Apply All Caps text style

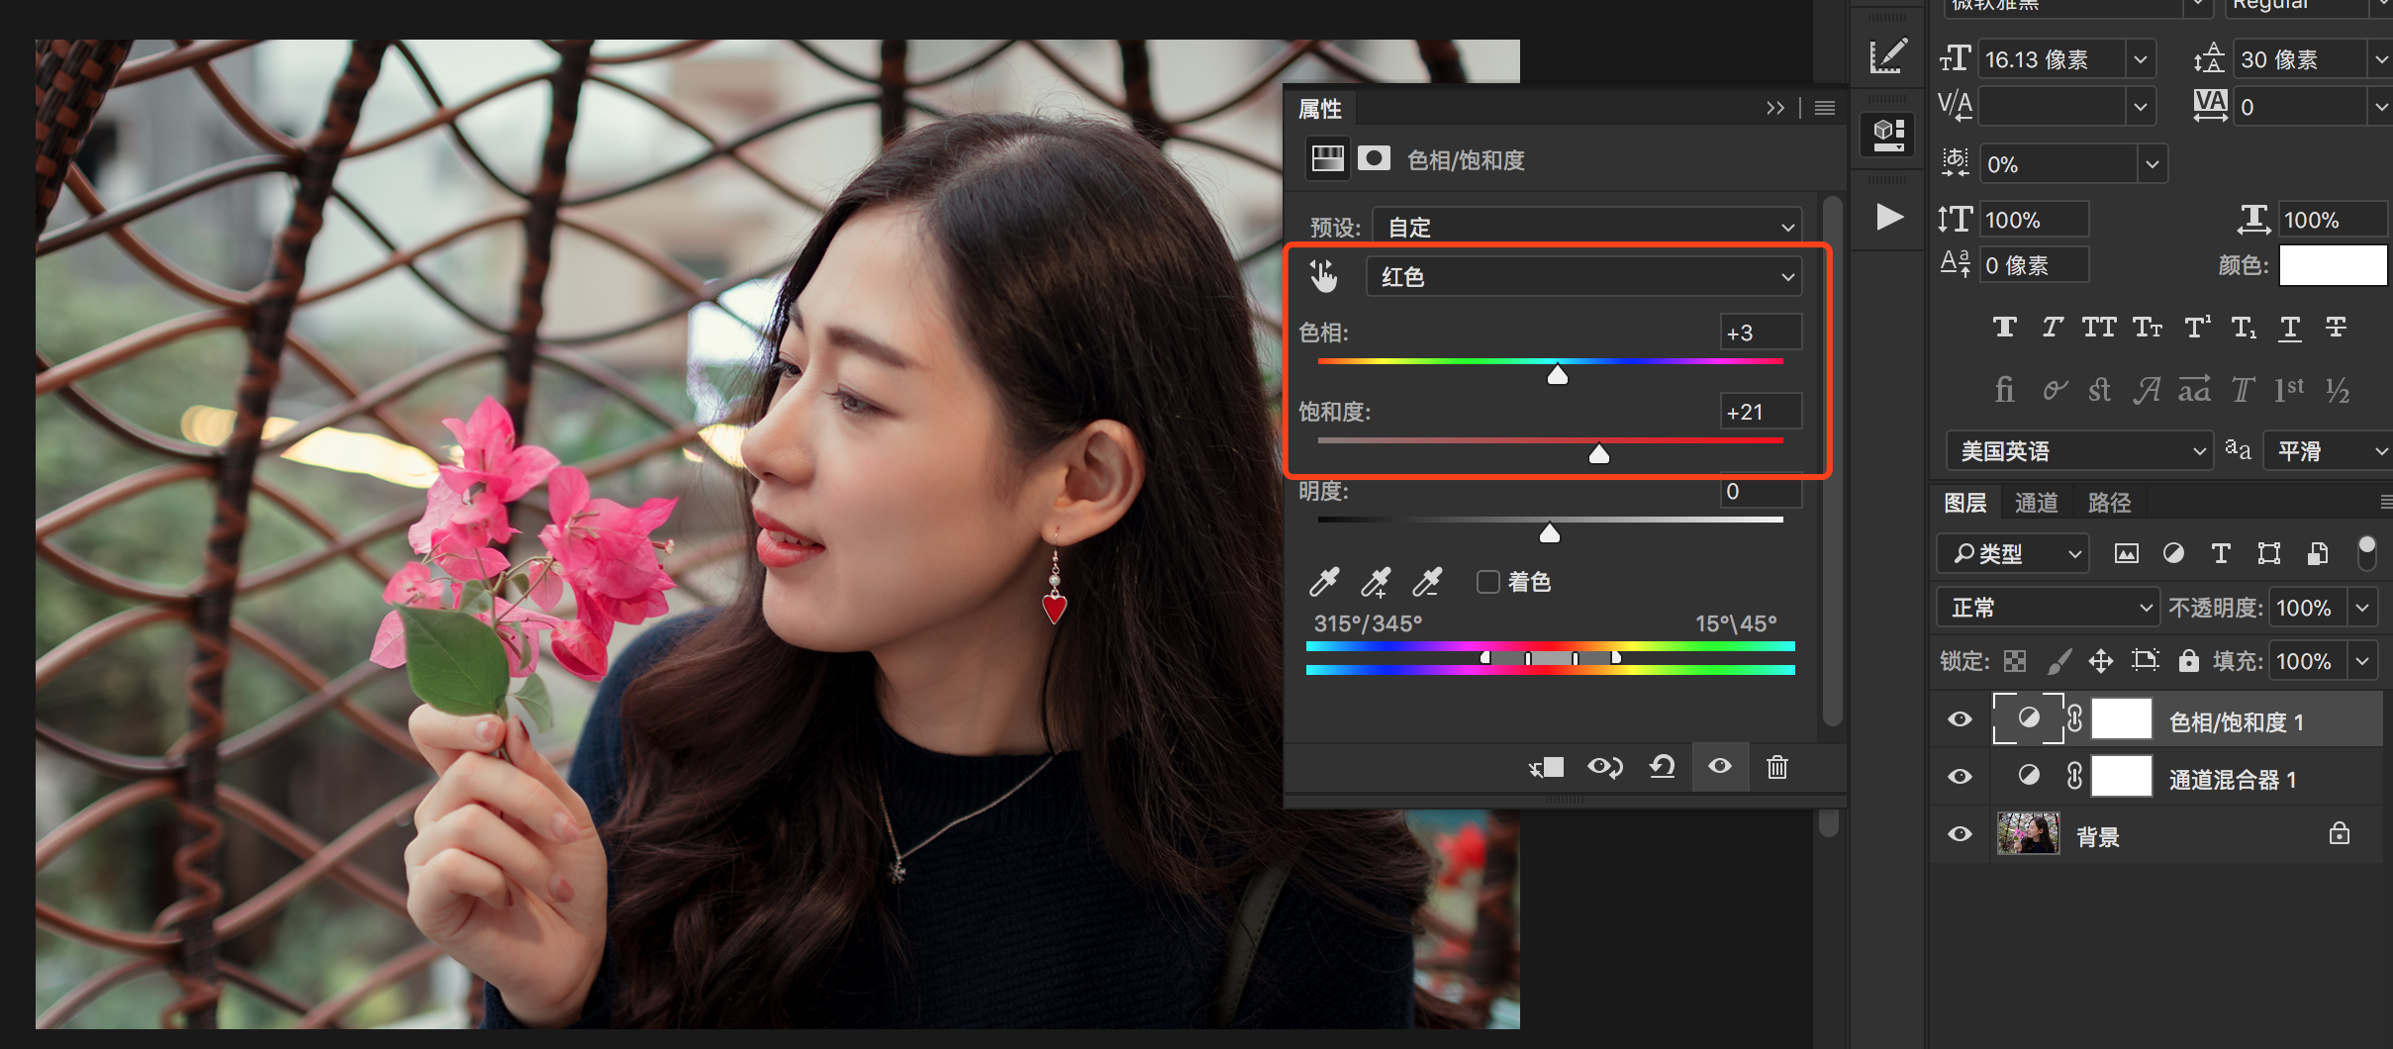tap(2099, 328)
